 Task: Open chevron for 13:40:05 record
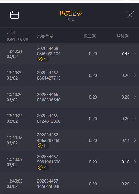coord(135,184)
